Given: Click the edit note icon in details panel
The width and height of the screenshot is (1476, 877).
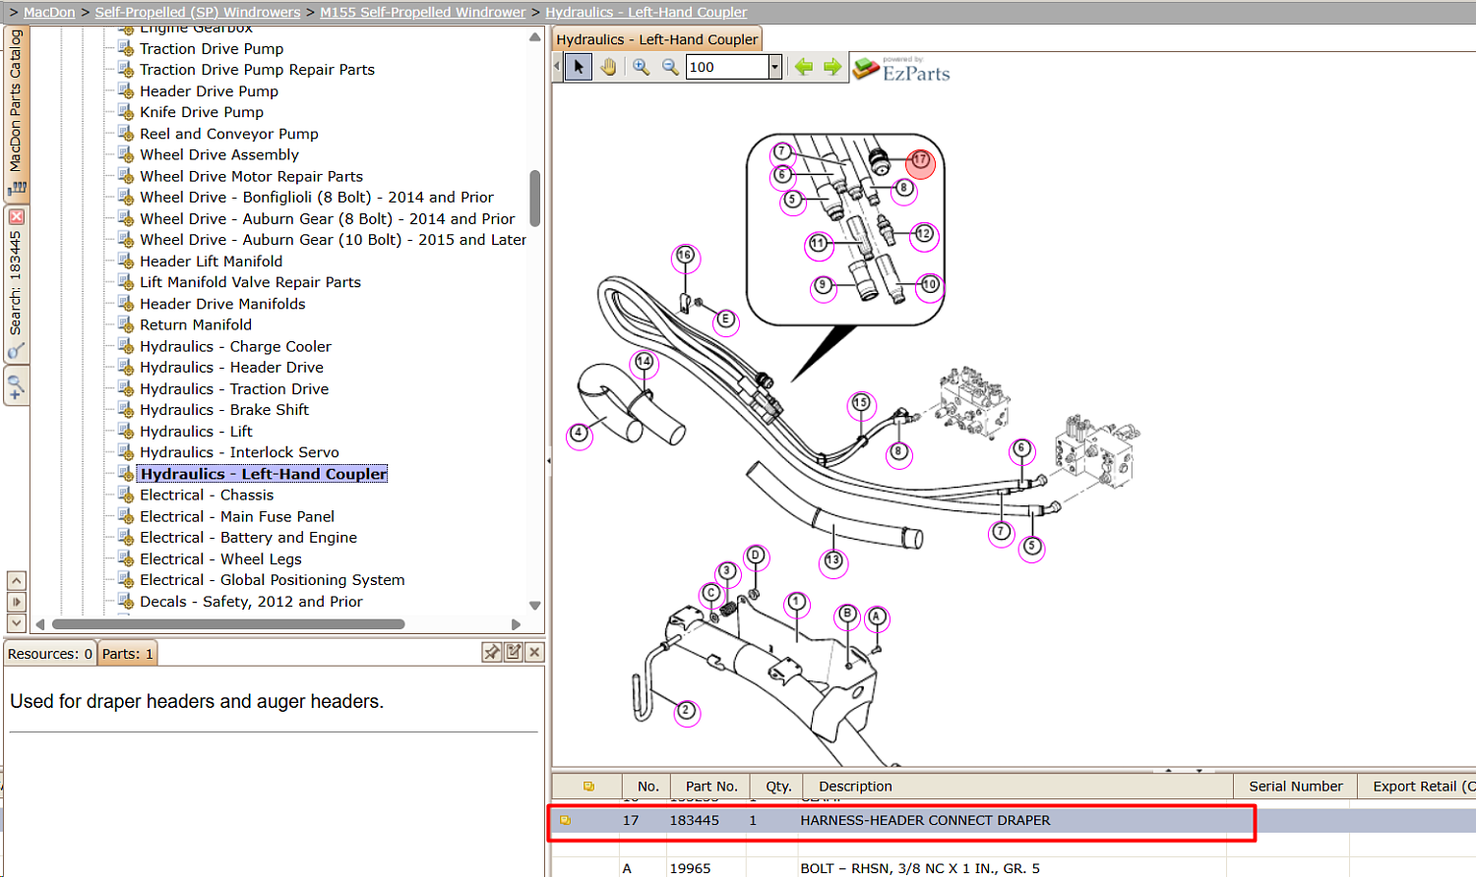Looking at the screenshot, I should pyautogui.click(x=514, y=652).
